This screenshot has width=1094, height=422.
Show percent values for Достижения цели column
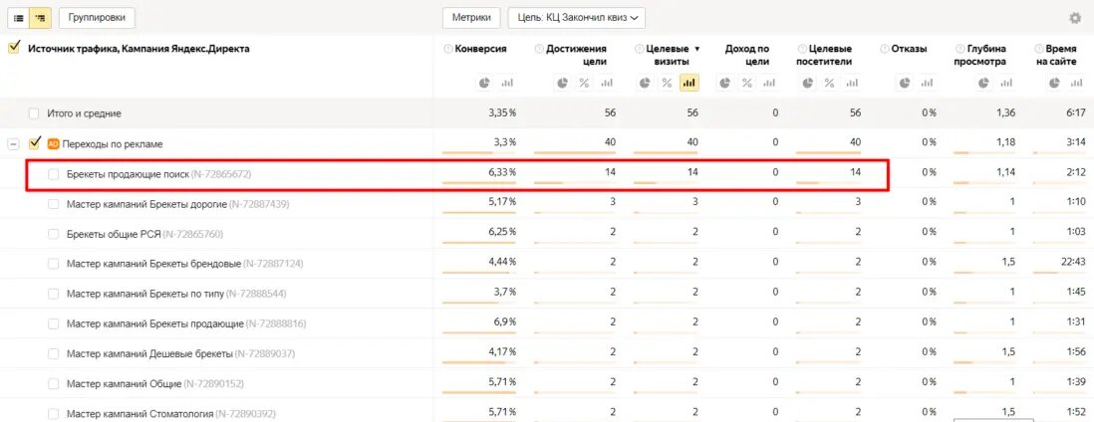585,83
